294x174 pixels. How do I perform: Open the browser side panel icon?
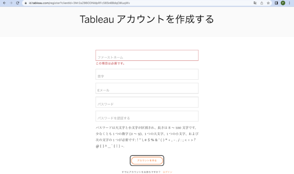(276, 3)
